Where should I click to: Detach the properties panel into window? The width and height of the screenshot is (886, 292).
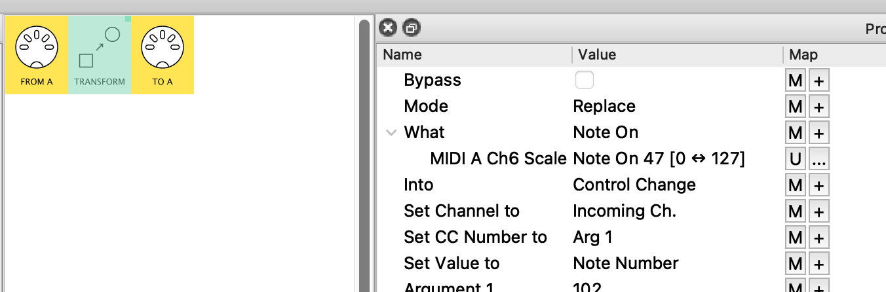click(412, 27)
